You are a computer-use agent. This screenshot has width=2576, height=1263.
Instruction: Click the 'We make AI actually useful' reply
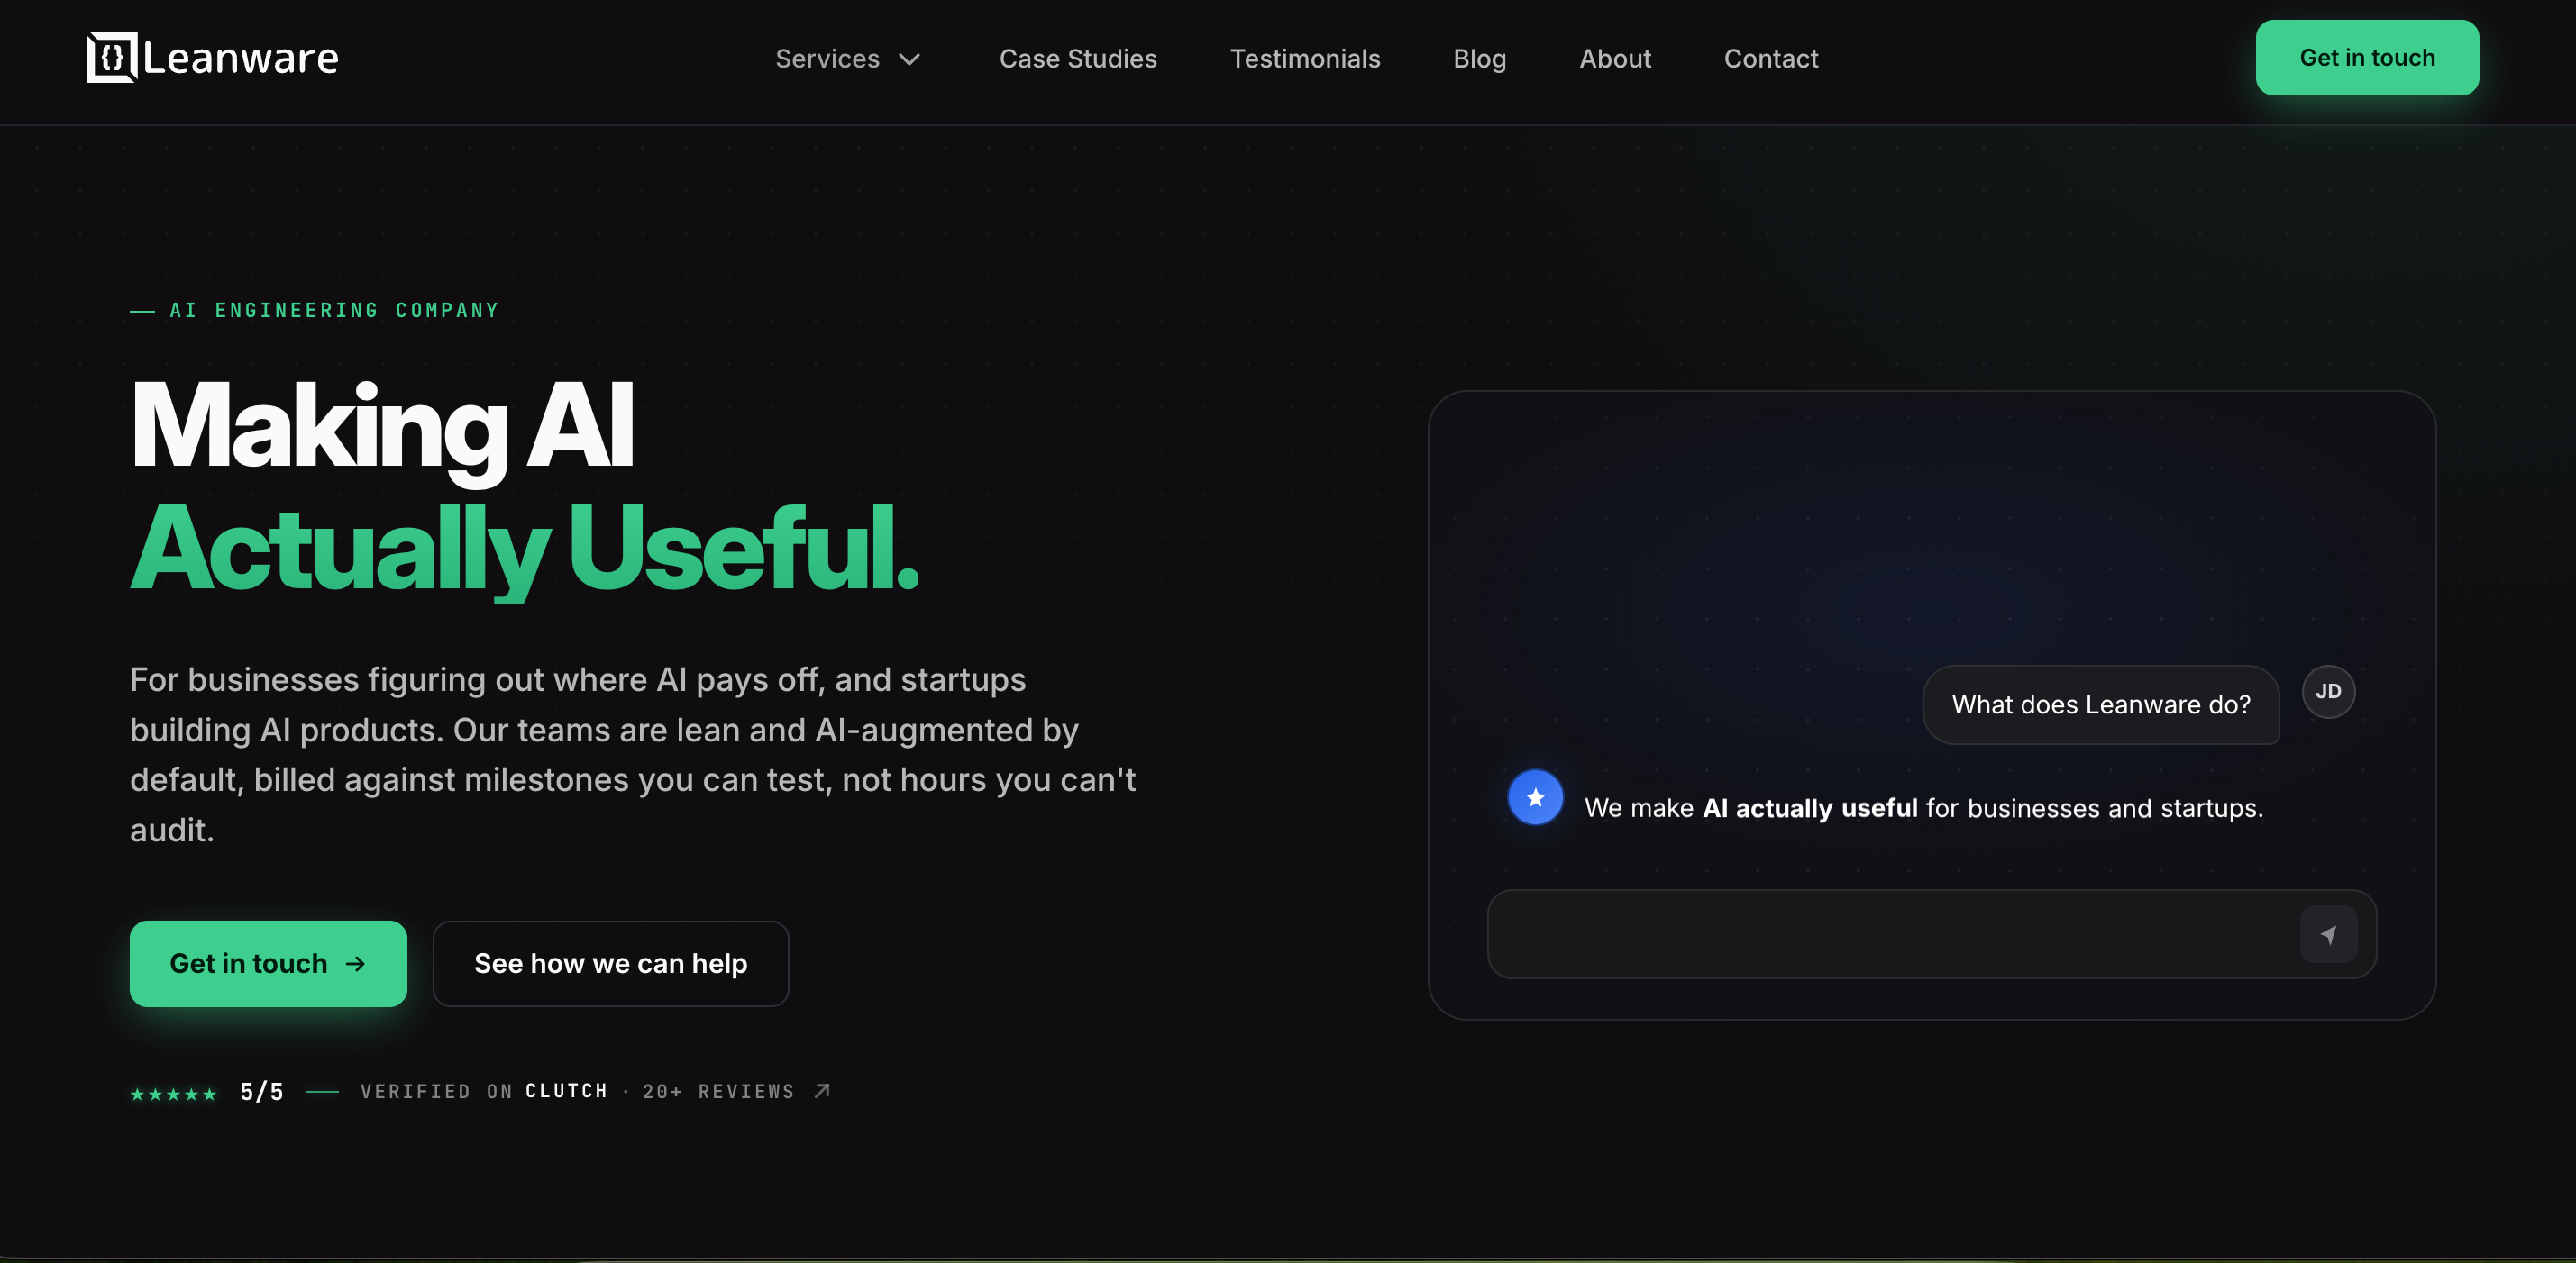tap(1923, 808)
